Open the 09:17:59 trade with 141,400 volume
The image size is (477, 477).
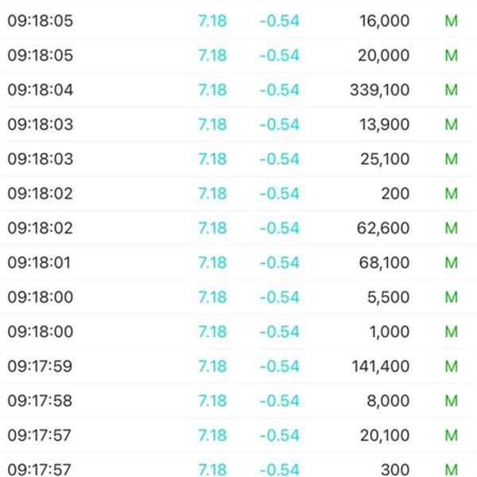(238, 366)
